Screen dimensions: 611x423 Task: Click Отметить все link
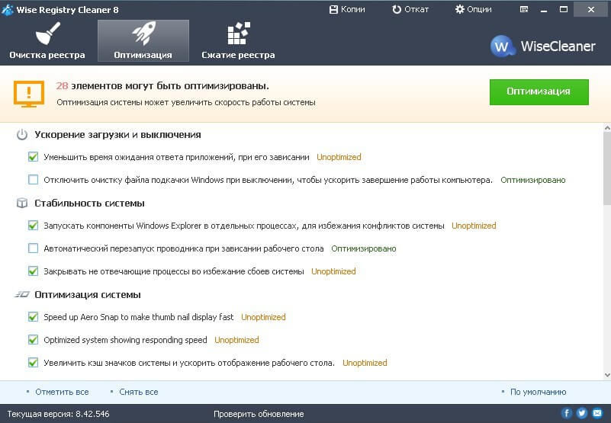(x=62, y=392)
